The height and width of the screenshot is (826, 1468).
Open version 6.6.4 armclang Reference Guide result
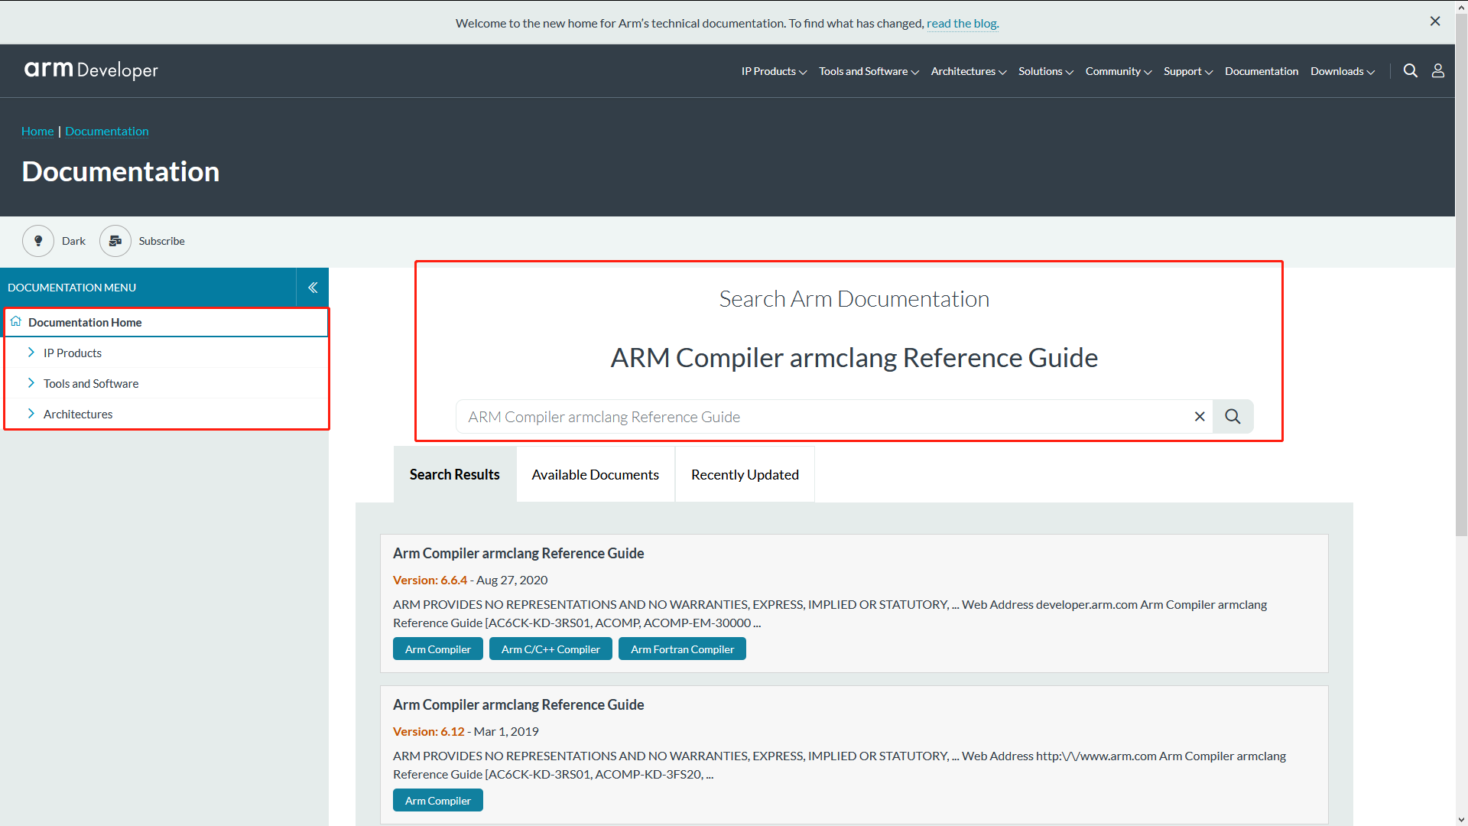coord(518,553)
